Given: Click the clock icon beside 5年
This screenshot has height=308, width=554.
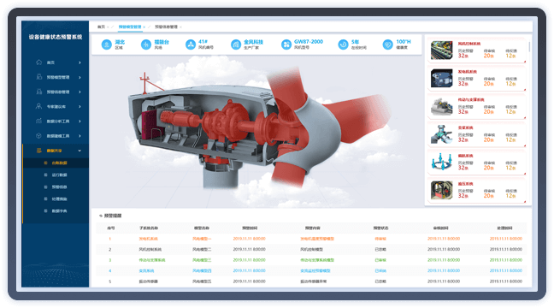Looking at the screenshot, I should (x=343, y=44).
